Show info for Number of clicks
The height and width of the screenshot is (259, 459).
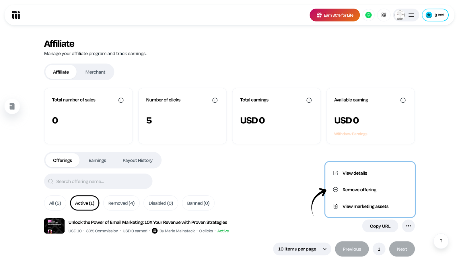[215, 100]
